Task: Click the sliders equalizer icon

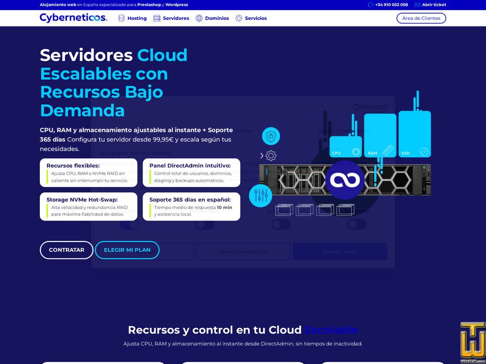Action: tap(261, 196)
